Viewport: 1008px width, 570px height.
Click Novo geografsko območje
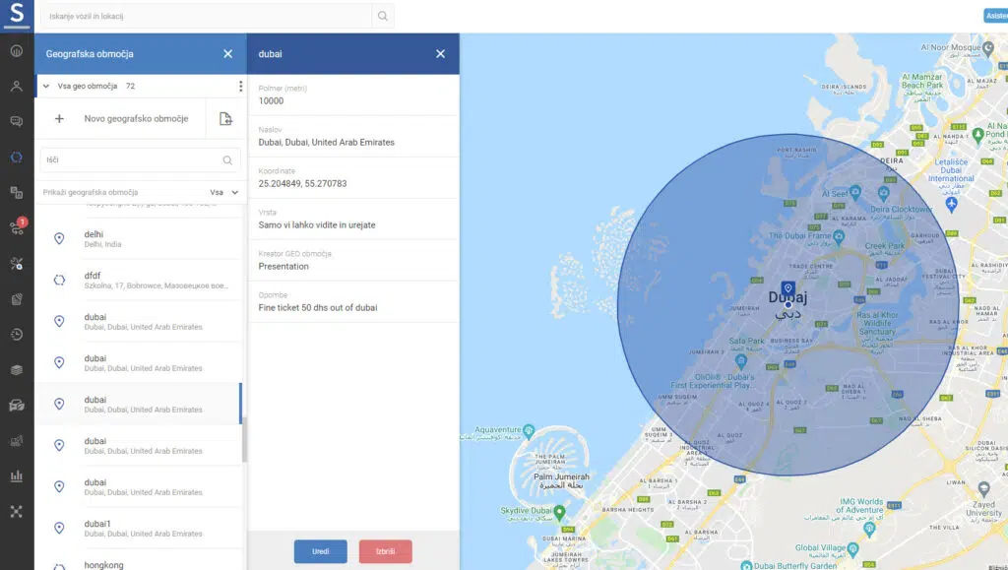point(136,118)
